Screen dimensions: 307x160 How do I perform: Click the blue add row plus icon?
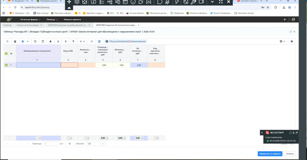click(23, 42)
